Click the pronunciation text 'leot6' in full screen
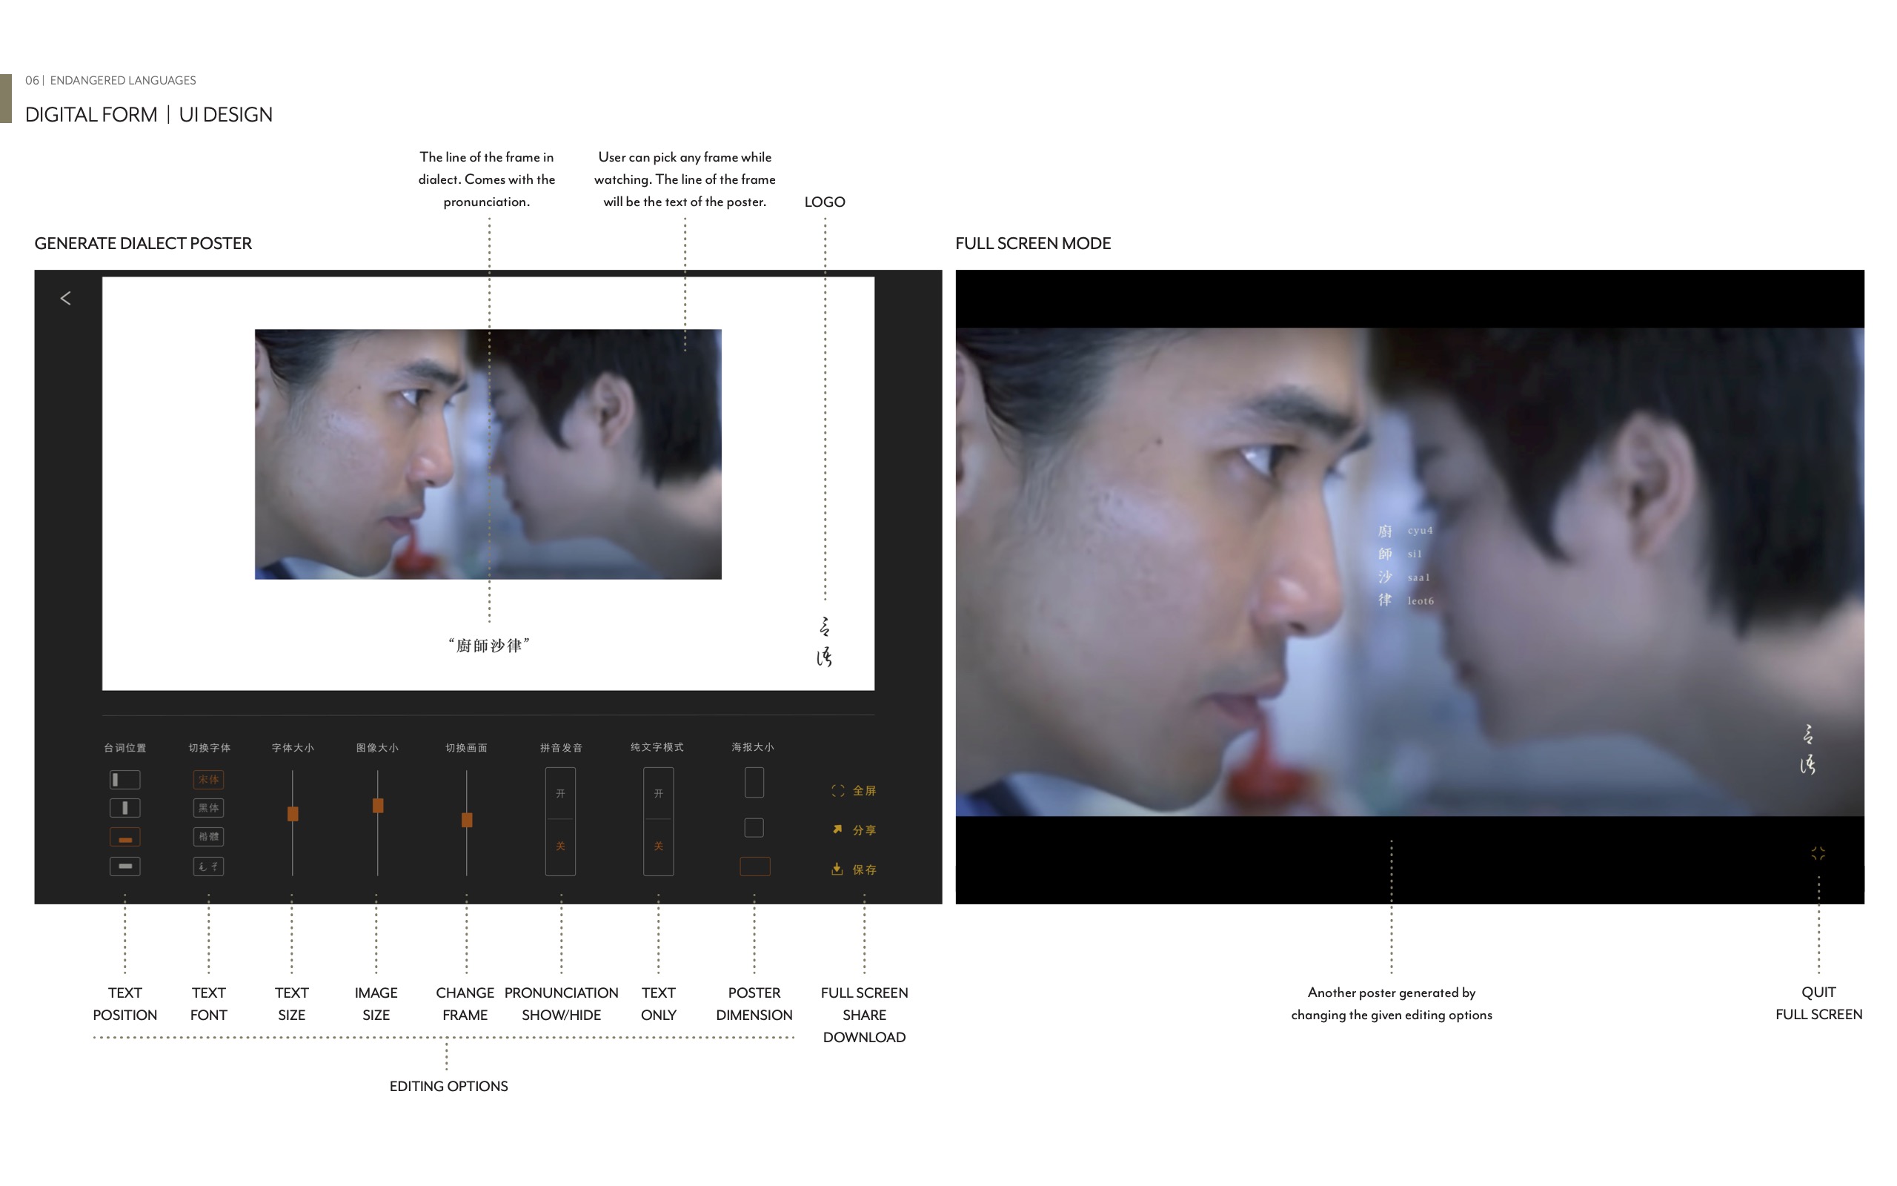 (1421, 601)
